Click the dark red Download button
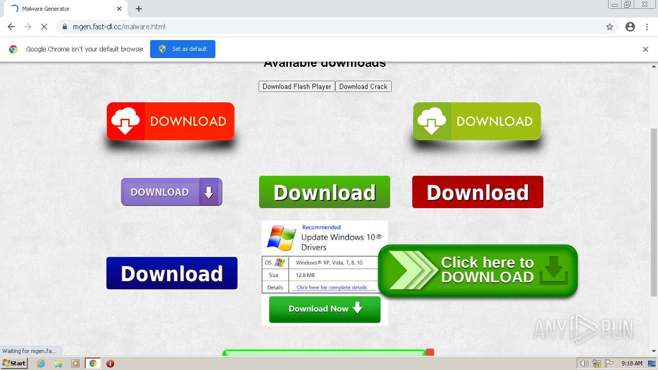The height and width of the screenshot is (370, 658). [x=478, y=192]
